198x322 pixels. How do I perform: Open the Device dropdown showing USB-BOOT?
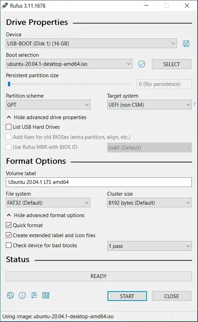pyautogui.click(x=91, y=44)
